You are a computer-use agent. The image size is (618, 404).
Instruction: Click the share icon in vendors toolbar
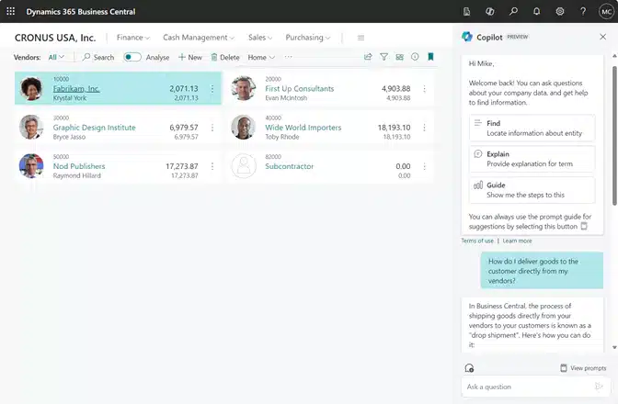pos(368,57)
